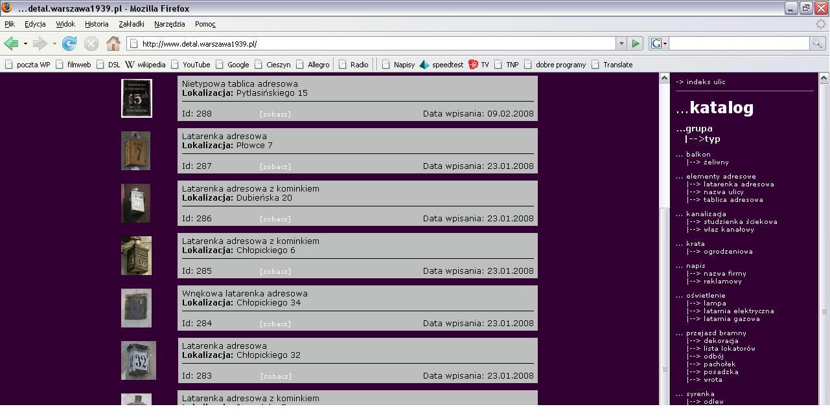Click [zobacz] for Id 283
The image size is (830, 420).
(275, 376)
